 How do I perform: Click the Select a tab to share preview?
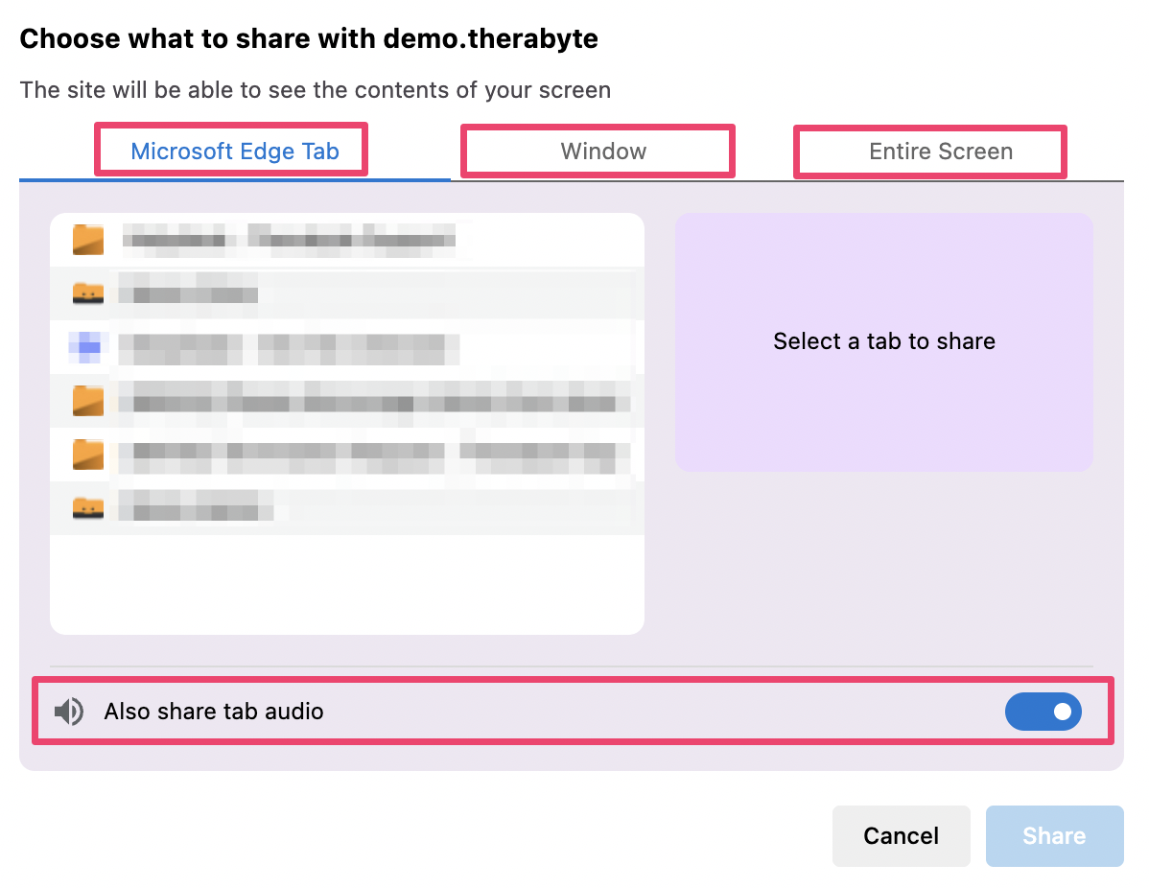(883, 342)
